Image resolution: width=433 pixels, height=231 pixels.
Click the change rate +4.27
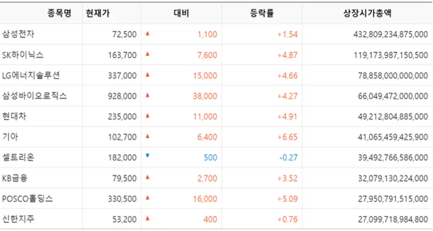tap(288, 96)
